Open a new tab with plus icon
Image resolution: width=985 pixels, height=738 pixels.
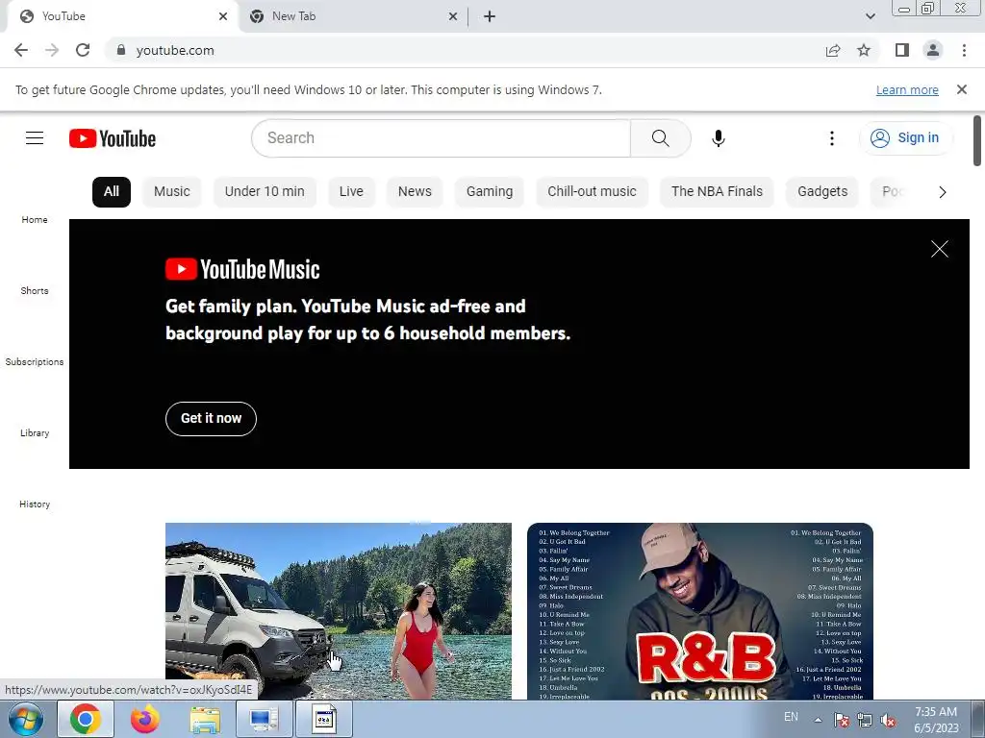tap(490, 17)
